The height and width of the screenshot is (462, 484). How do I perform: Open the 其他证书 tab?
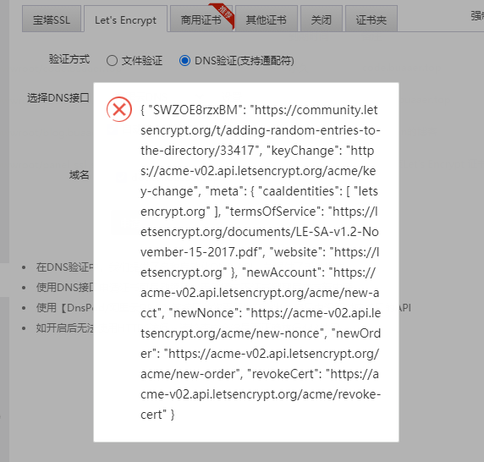click(x=267, y=19)
